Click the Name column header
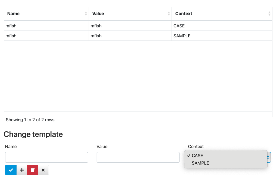Screen dimensions: 275x178 [46, 14]
